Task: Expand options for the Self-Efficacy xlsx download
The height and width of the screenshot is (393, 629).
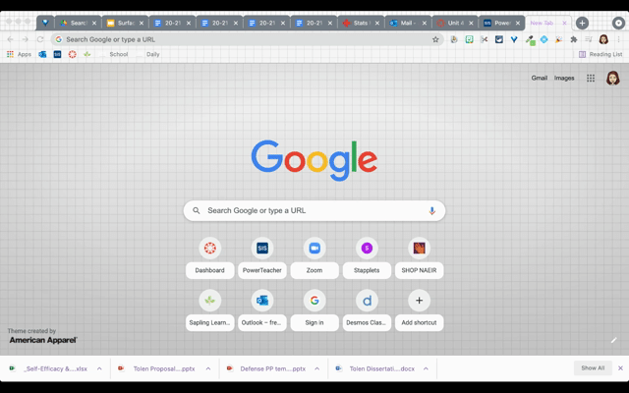Action: click(99, 368)
